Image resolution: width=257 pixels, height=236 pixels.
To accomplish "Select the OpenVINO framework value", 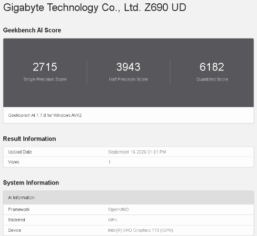I will [119, 210].
